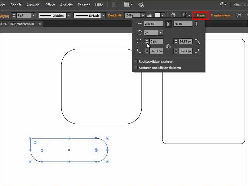Click the Recolor Artwork globe icon
The image size is (248, 186).
(x=172, y=15)
